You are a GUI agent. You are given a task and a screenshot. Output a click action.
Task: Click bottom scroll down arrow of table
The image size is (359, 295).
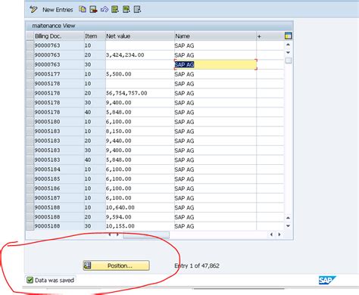coord(288,226)
